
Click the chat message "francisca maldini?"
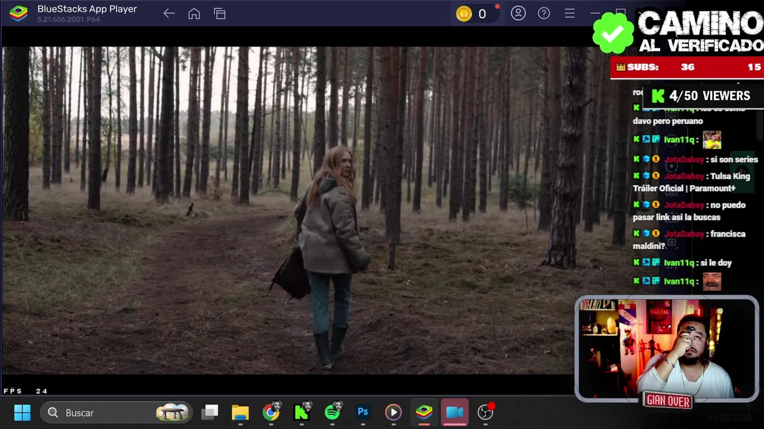[689, 240]
